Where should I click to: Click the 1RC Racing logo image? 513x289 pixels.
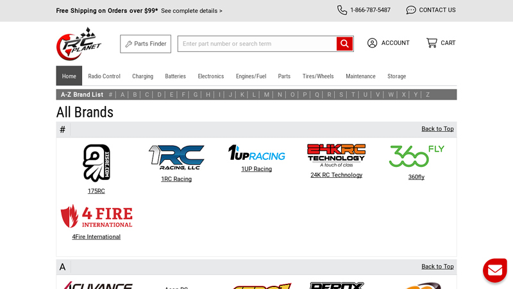(176, 157)
